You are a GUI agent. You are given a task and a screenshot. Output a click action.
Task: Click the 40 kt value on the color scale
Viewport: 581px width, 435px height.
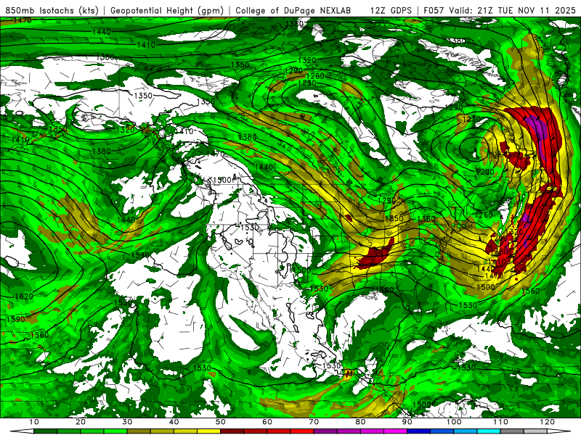(174, 422)
